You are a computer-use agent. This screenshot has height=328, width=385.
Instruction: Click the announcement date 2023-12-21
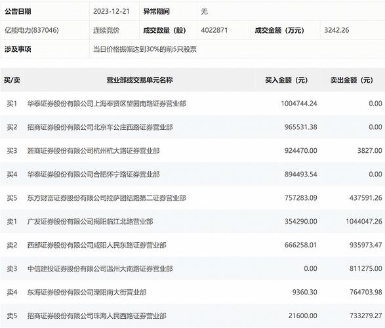(x=111, y=12)
